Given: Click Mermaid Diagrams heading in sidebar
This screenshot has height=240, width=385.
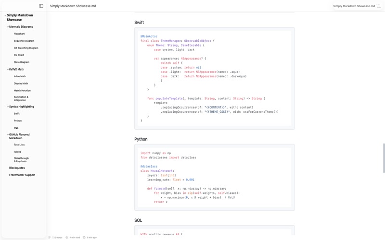Looking at the screenshot, I should click(21, 27).
